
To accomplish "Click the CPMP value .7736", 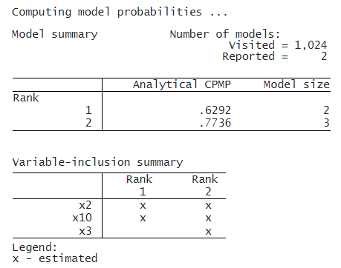I will tap(215, 123).
